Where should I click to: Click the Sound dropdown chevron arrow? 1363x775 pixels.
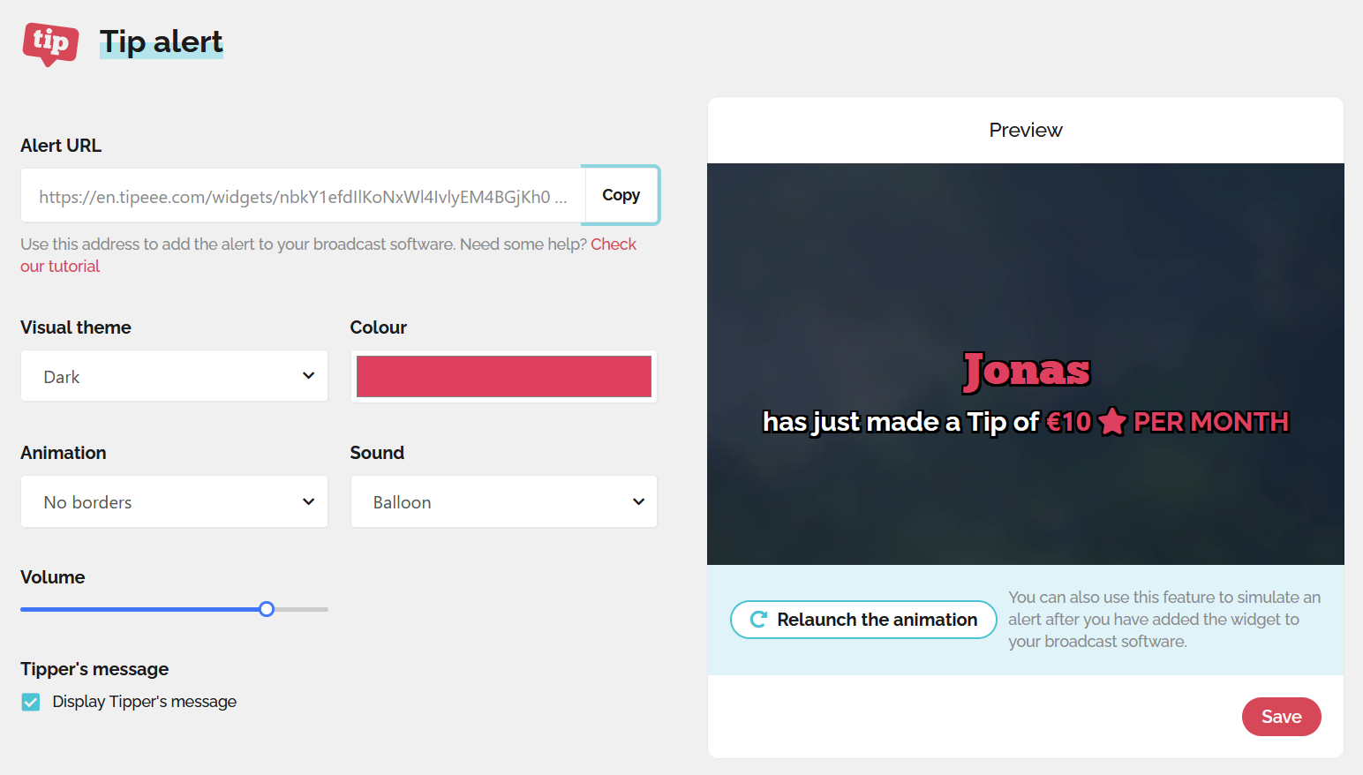pyautogui.click(x=638, y=501)
